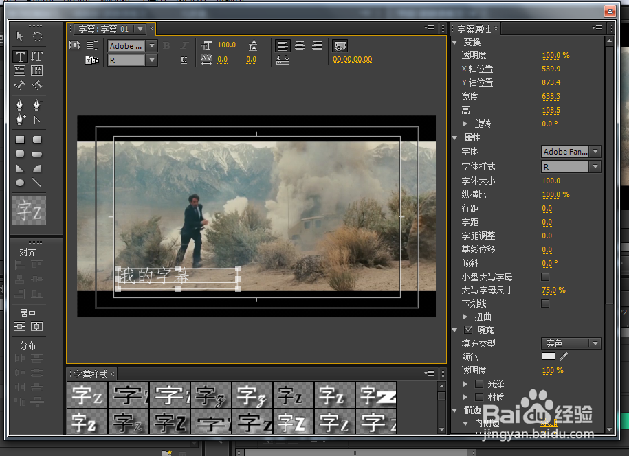
Task: Switch to the 字幕样式 panel tab
Action: (x=91, y=374)
